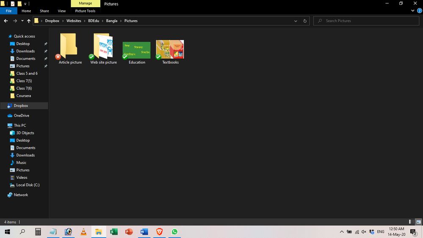Image resolution: width=423 pixels, height=238 pixels.
Task: Open the Picture Tools tab
Action: [x=85, y=11]
